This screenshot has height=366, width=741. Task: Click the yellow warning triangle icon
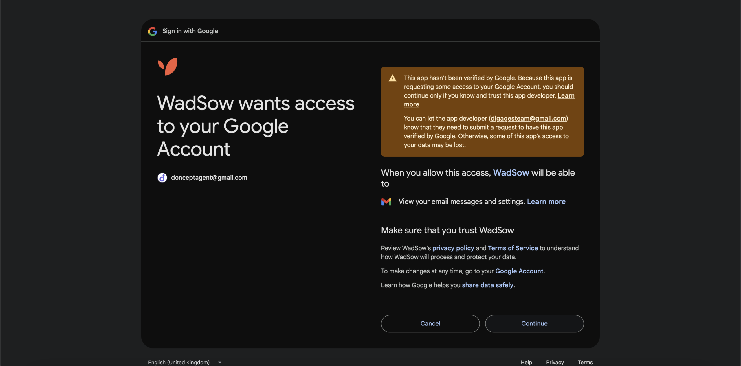(392, 78)
